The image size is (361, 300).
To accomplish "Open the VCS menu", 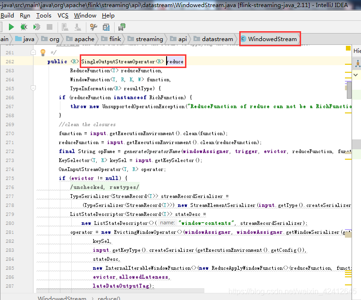I will click(x=63, y=16).
